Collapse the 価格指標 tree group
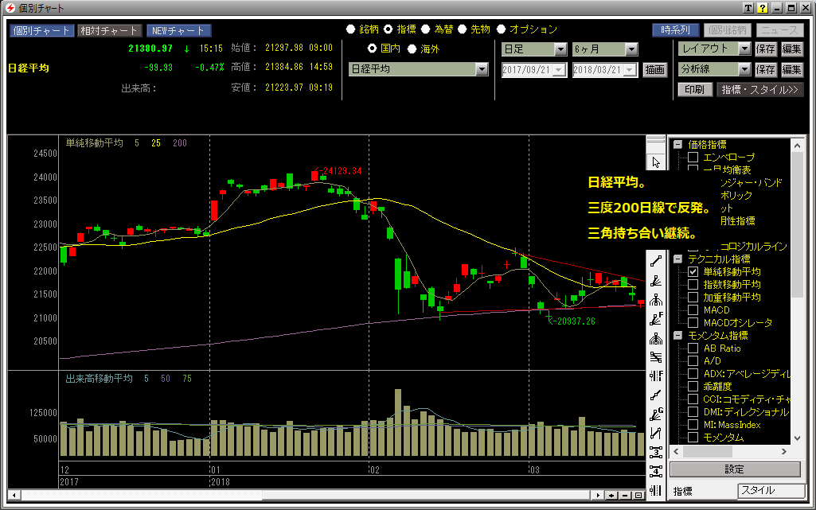 pyautogui.click(x=677, y=145)
